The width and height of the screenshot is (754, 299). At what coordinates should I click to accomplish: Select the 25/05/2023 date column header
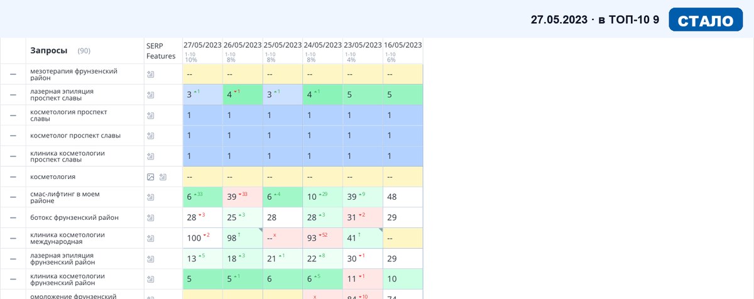(x=283, y=45)
